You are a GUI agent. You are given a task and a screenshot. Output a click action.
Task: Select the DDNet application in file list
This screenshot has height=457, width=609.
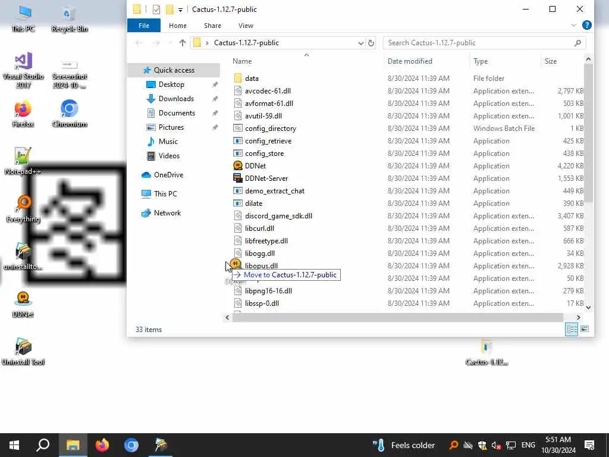[255, 165]
